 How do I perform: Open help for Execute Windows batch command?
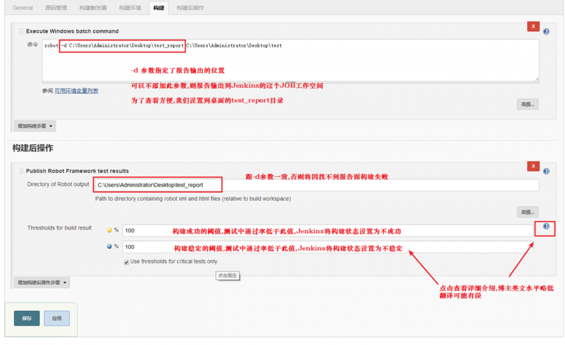pyautogui.click(x=546, y=31)
